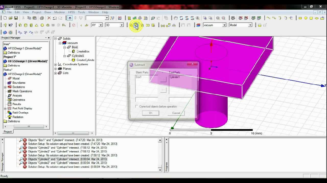Open the XY drawing plane dropdown
Screen dimensions: 327x183
click(x=101, y=25)
